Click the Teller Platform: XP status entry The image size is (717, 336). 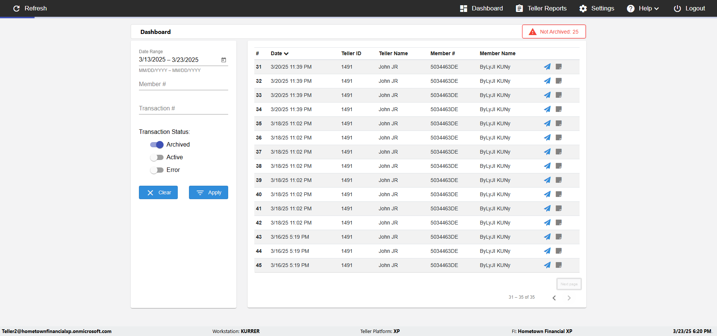click(x=380, y=331)
